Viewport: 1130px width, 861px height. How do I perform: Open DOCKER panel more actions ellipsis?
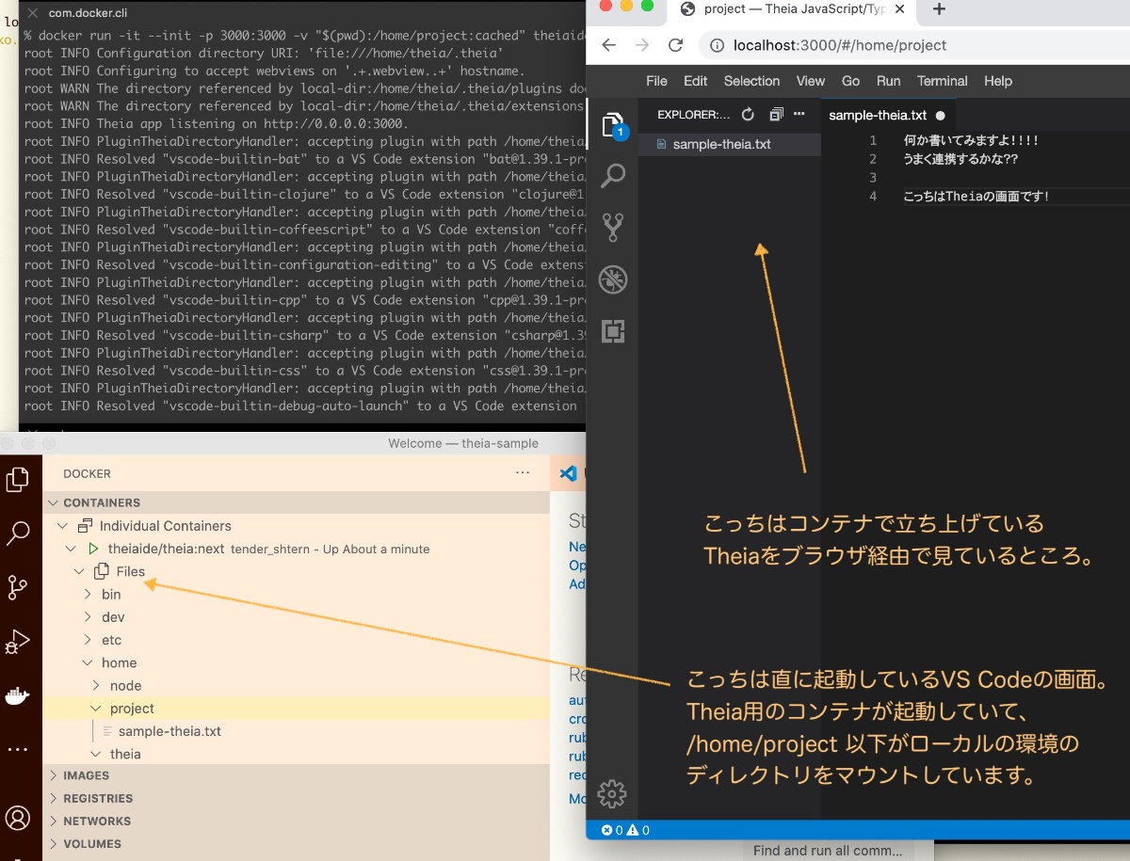tap(523, 473)
